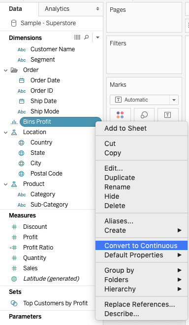Open the search magnifier in Dimensions header
Image resolution: width=189 pixels, height=325 pixels.
click(87, 37)
